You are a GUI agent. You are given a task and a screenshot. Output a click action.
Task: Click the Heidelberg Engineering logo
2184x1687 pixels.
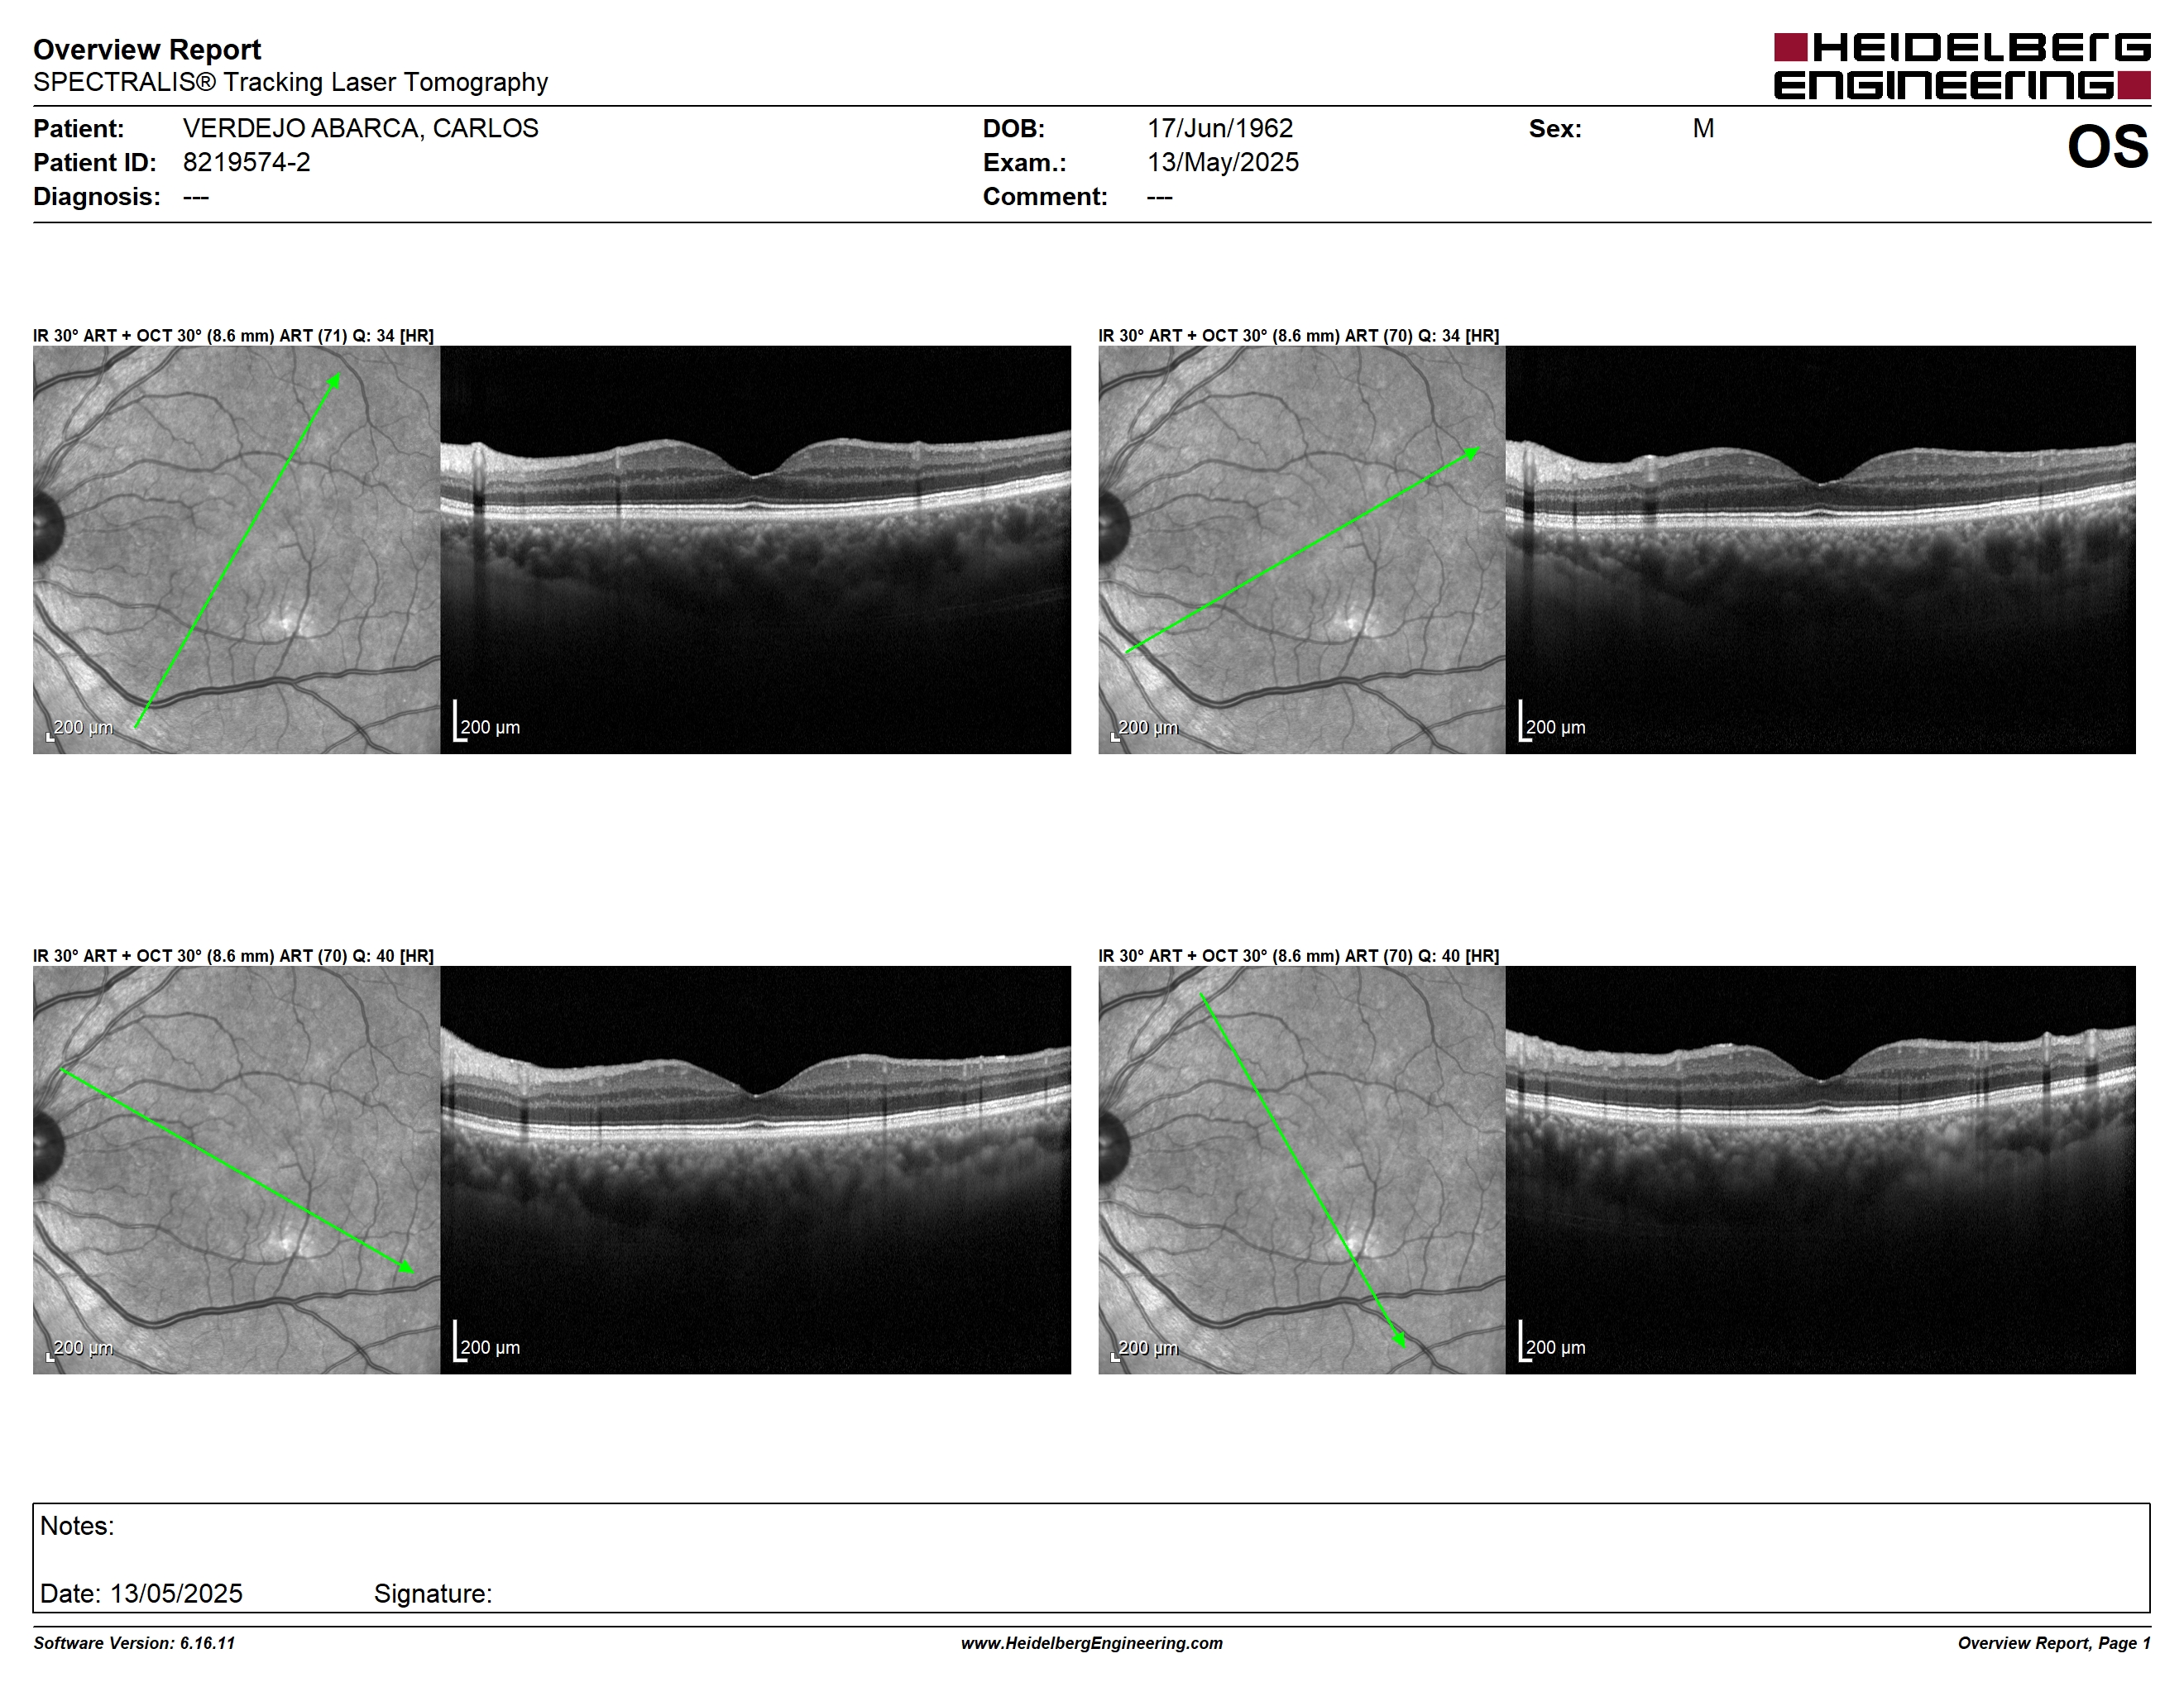[x=1962, y=66]
